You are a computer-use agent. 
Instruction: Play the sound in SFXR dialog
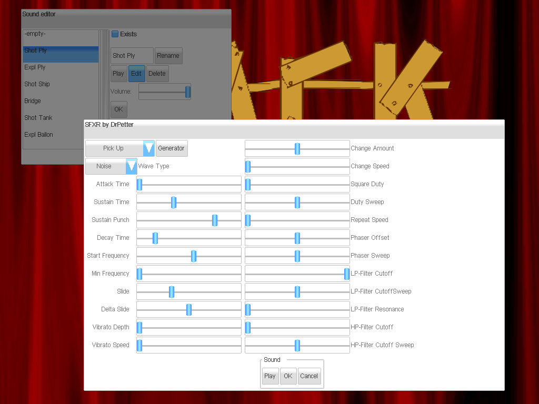[x=270, y=376]
